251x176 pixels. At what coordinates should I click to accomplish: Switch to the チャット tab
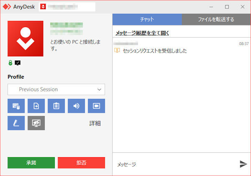pos(147,20)
